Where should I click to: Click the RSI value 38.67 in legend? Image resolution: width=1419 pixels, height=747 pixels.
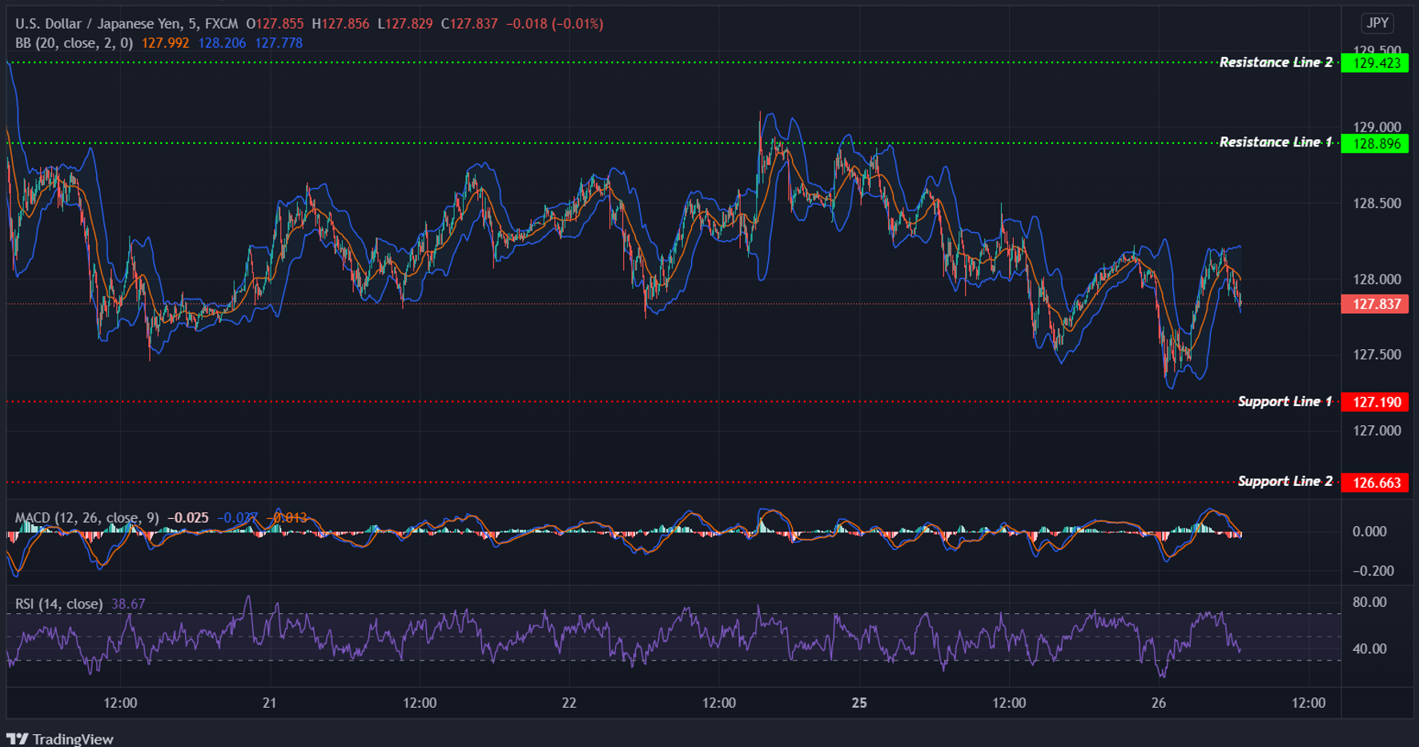[x=128, y=604]
